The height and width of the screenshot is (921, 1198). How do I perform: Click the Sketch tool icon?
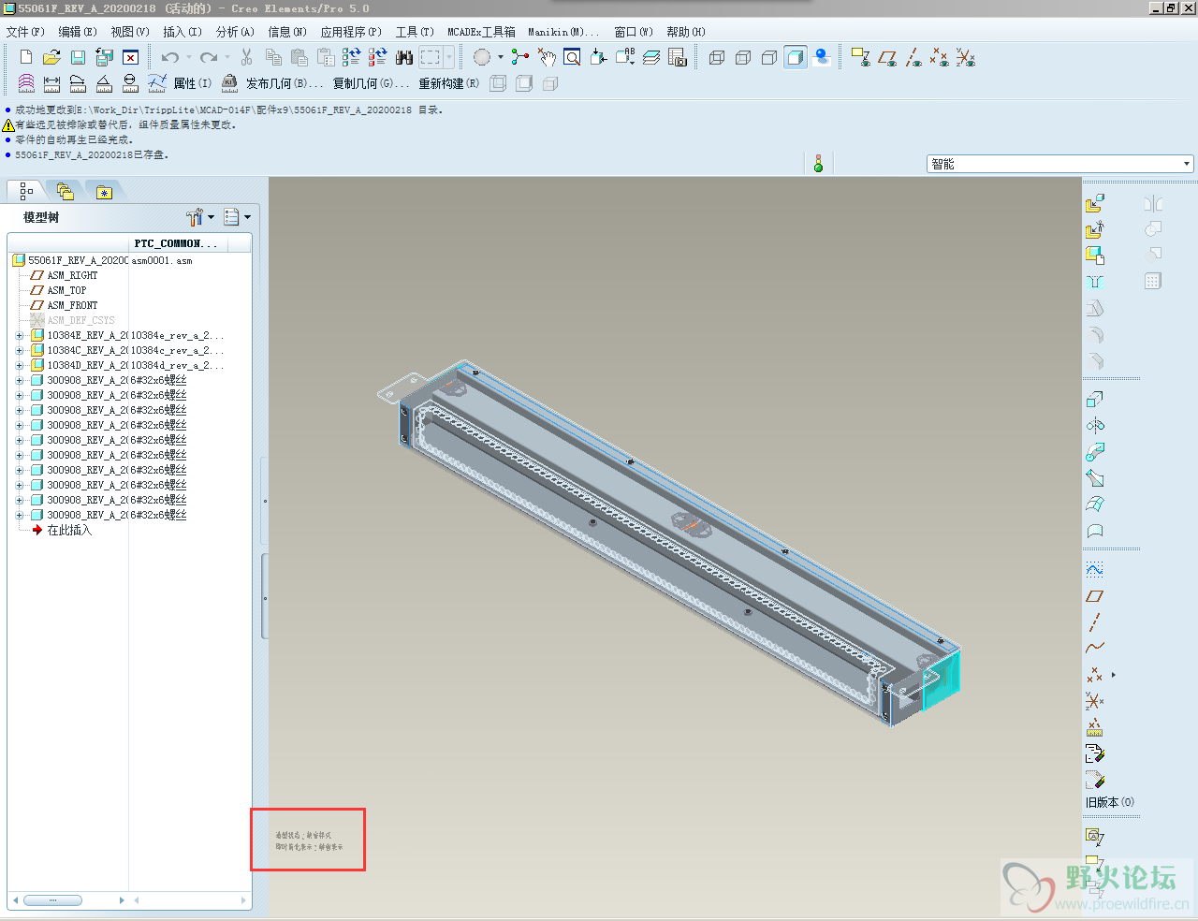tap(1094, 569)
